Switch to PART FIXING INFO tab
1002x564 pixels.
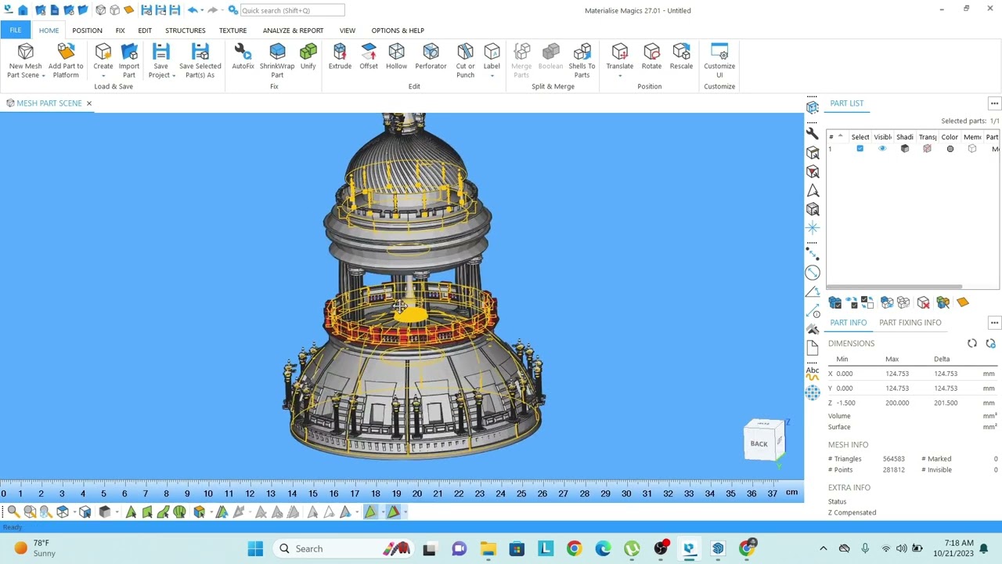point(910,323)
